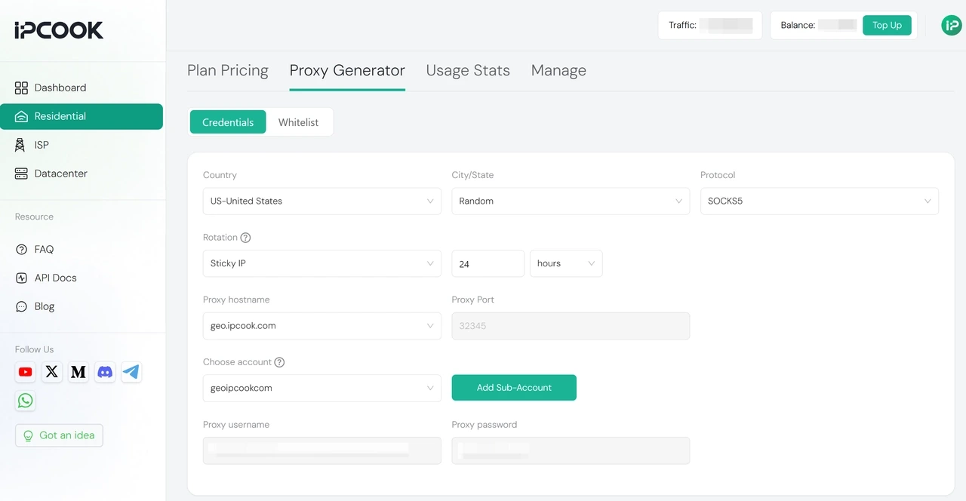Open Blog in the sidebar
The width and height of the screenshot is (966, 501).
coord(82,306)
